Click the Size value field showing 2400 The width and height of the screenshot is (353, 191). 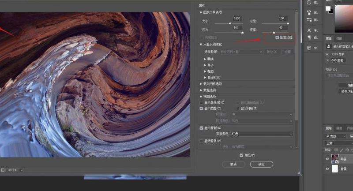point(237,19)
